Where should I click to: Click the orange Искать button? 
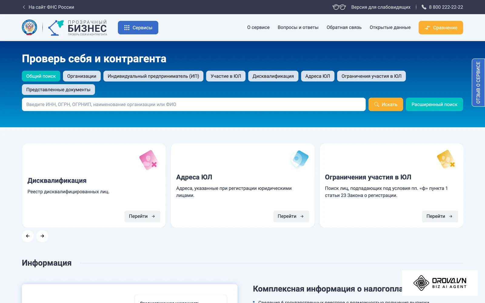click(386, 104)
